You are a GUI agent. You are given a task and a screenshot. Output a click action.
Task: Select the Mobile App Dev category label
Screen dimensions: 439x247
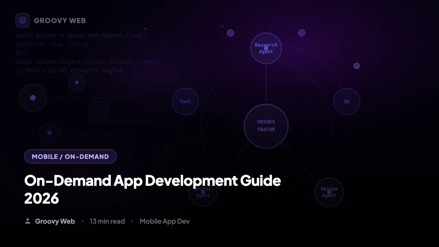tap(164, 221)
